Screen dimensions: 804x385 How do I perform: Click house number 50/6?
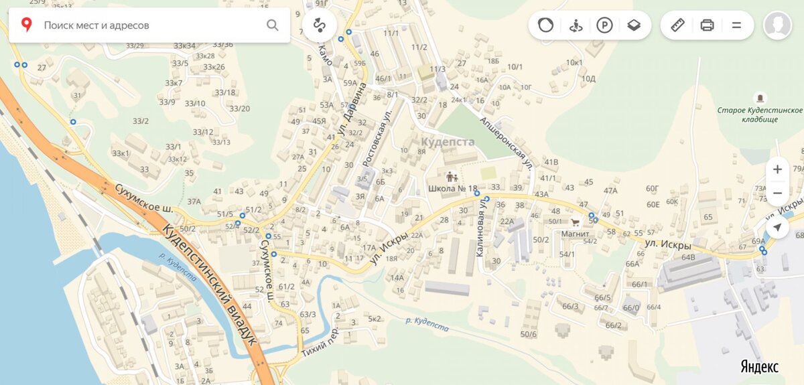point(529,334)
